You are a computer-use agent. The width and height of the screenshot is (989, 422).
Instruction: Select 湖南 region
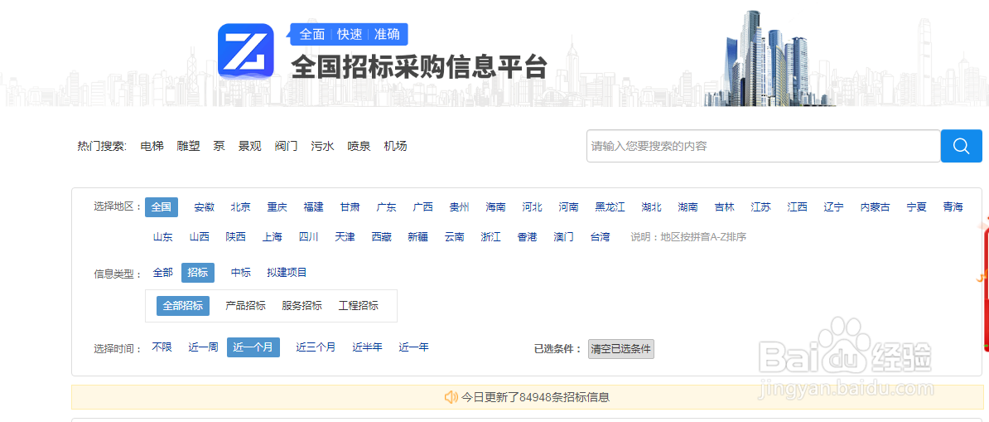(688, 207)
